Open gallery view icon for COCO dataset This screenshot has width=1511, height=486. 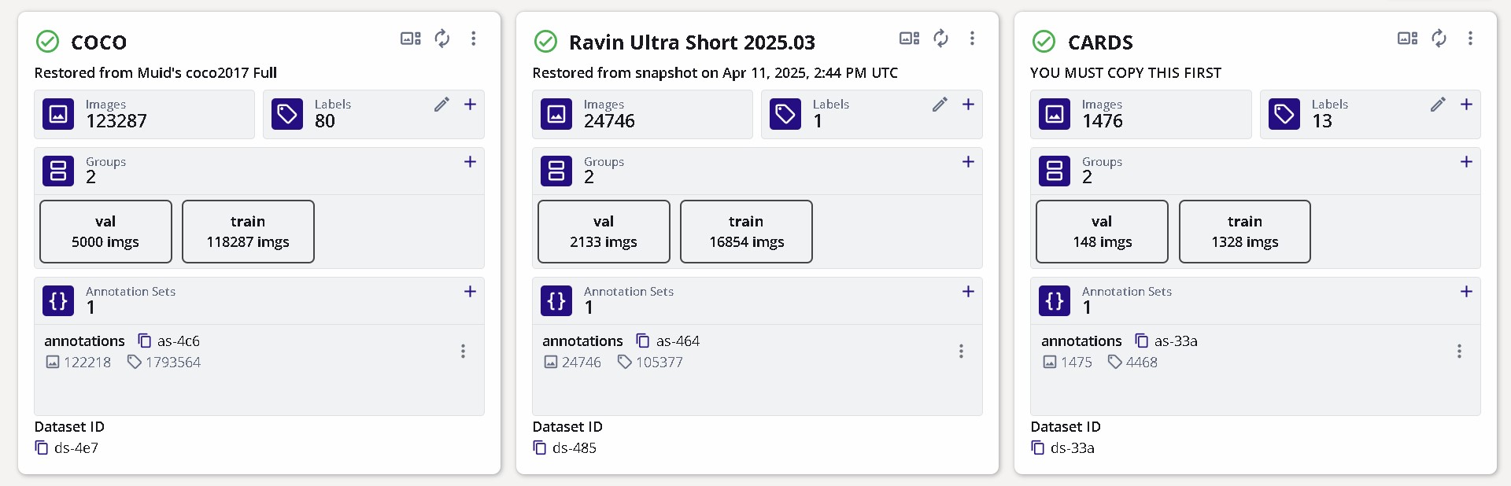point(411,39)
